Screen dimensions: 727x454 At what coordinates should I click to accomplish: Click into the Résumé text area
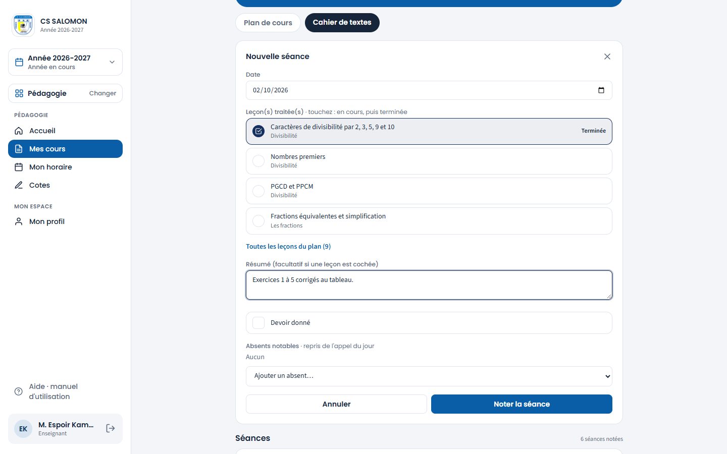point(429,285)
